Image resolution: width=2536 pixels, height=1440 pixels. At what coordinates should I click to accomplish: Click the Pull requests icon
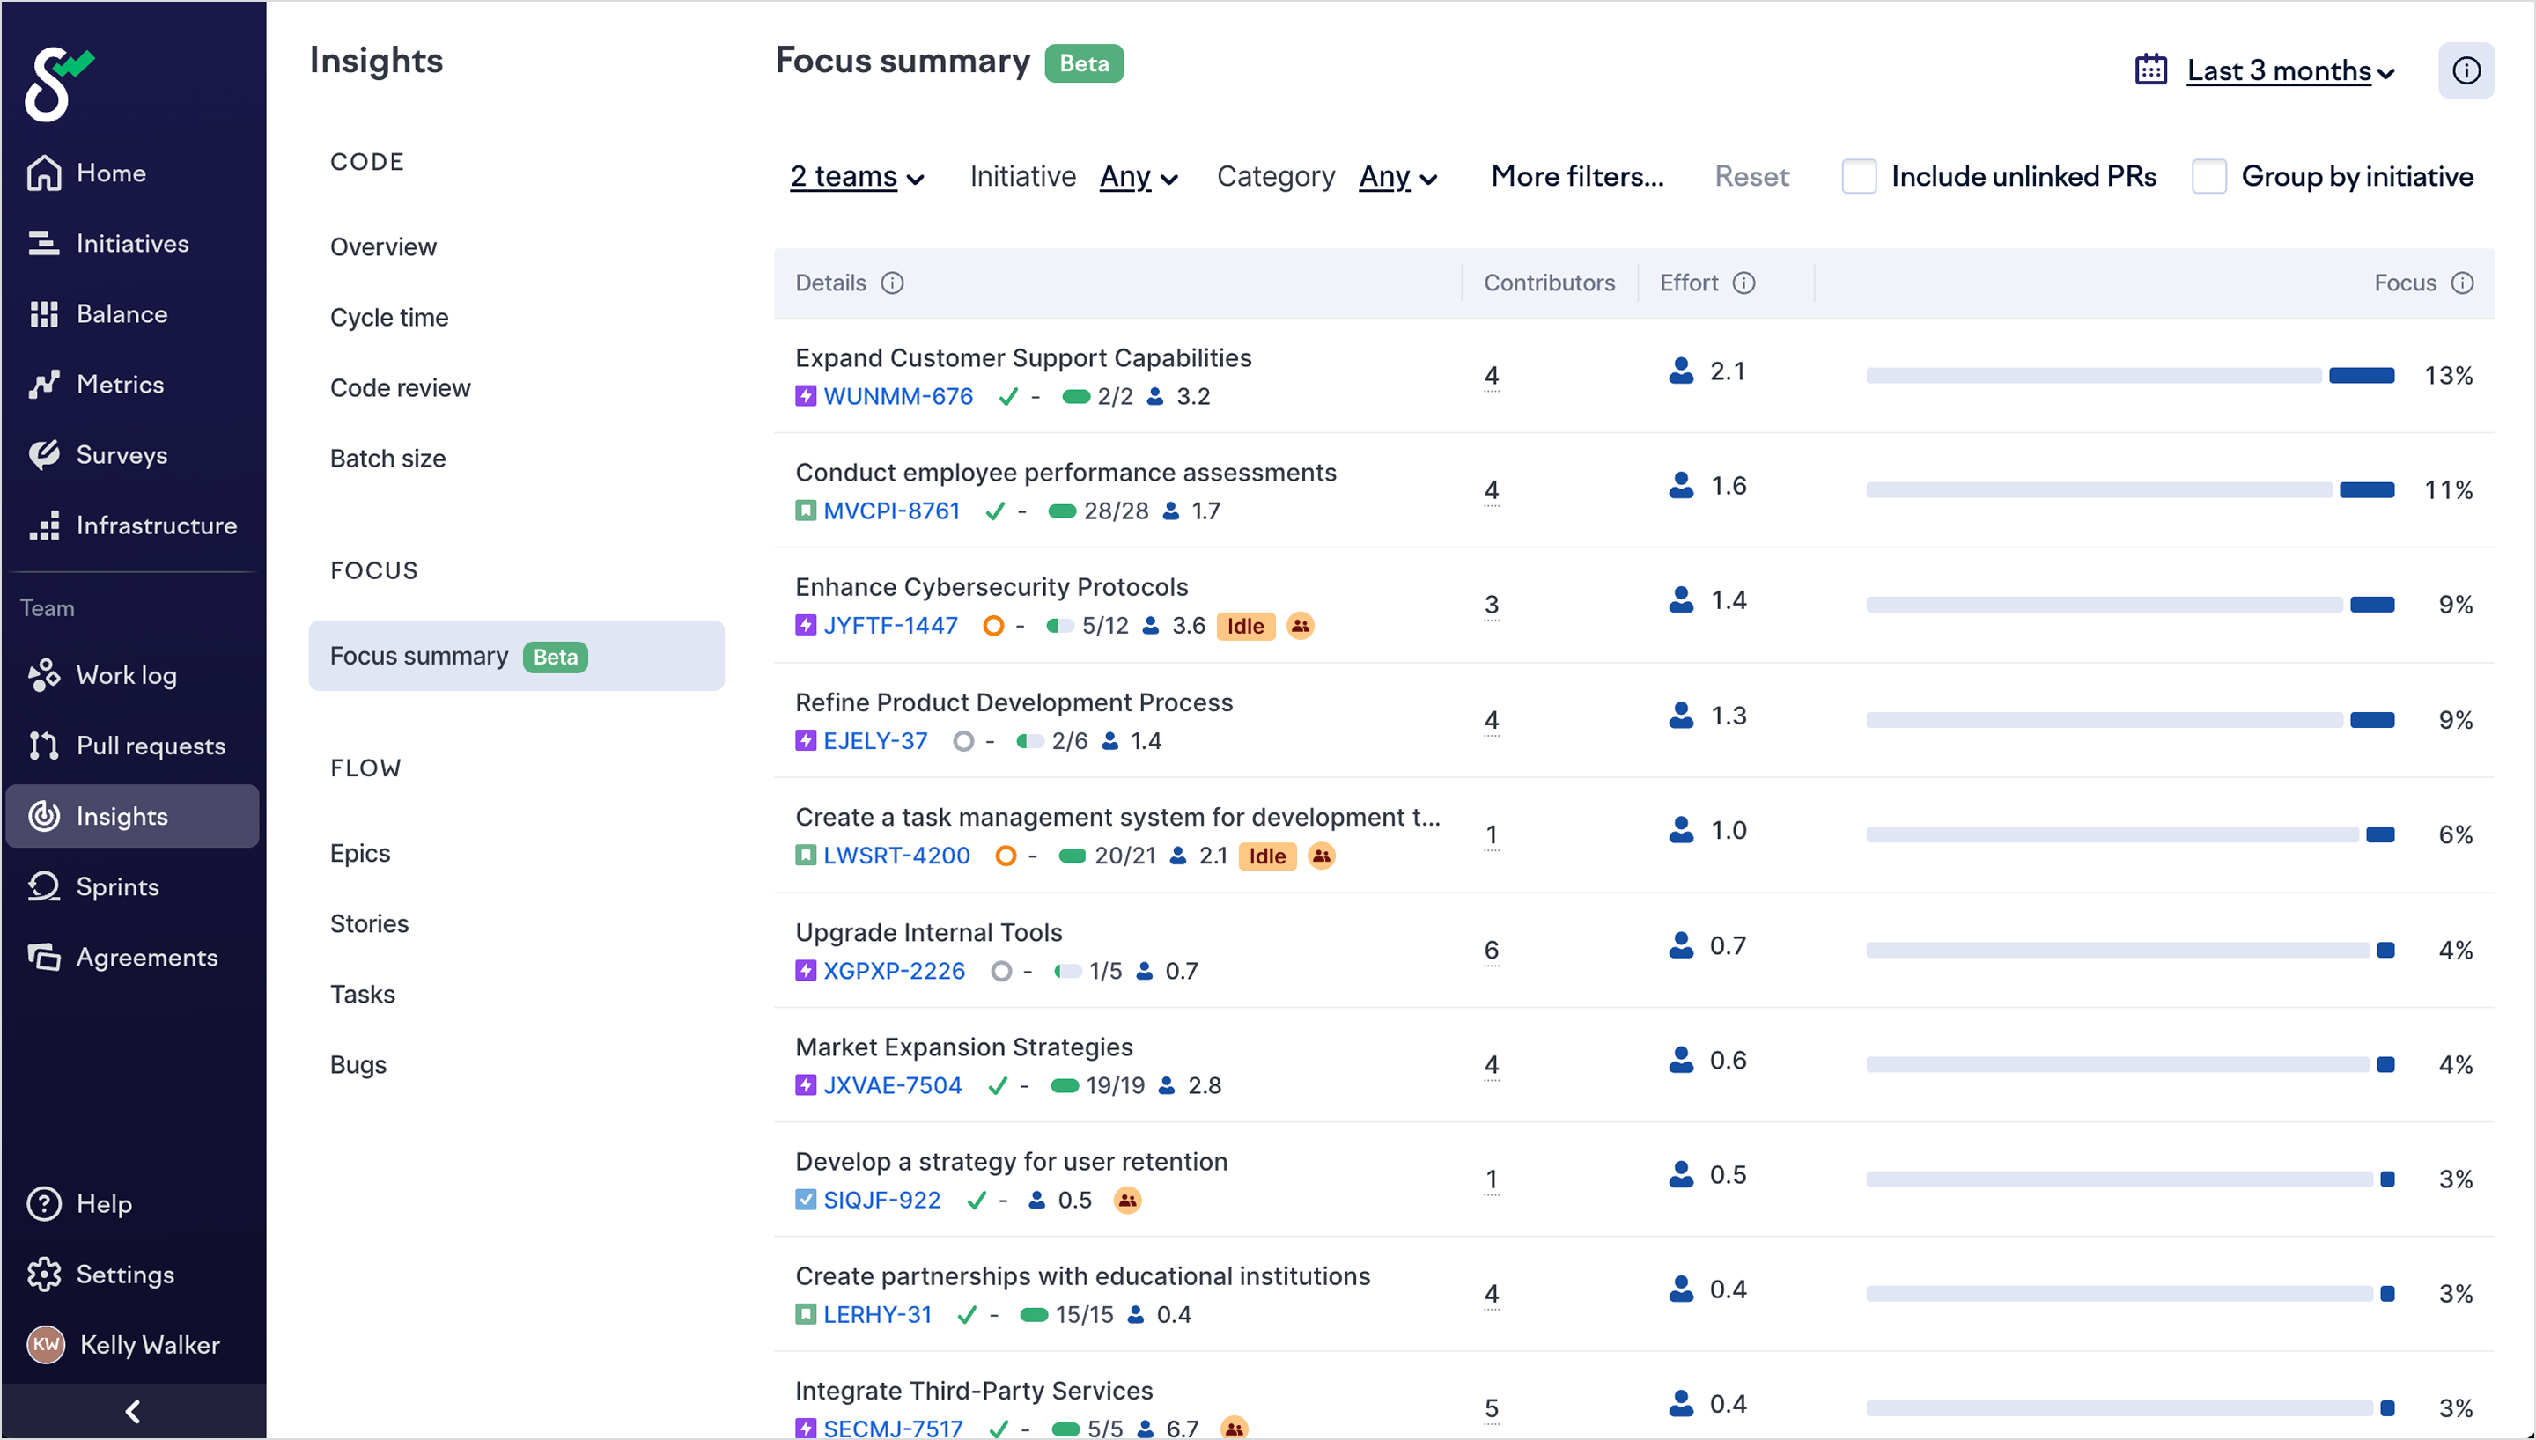point(43,746)
